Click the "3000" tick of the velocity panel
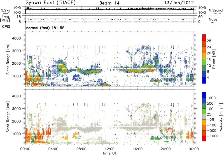The height and width of the screenshot is (155, 224). (x=17, y=109)
